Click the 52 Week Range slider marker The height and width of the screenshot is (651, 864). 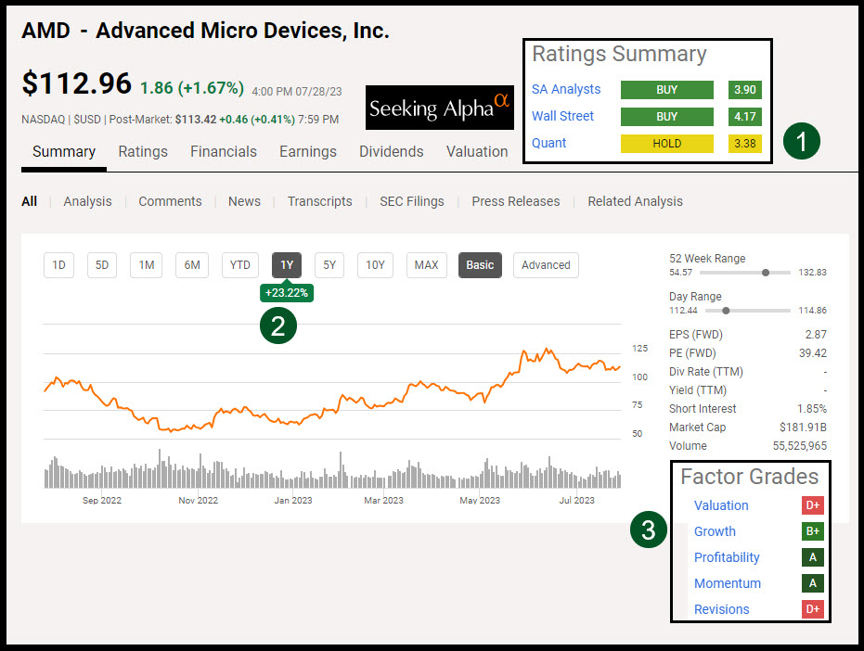[765, 273]
